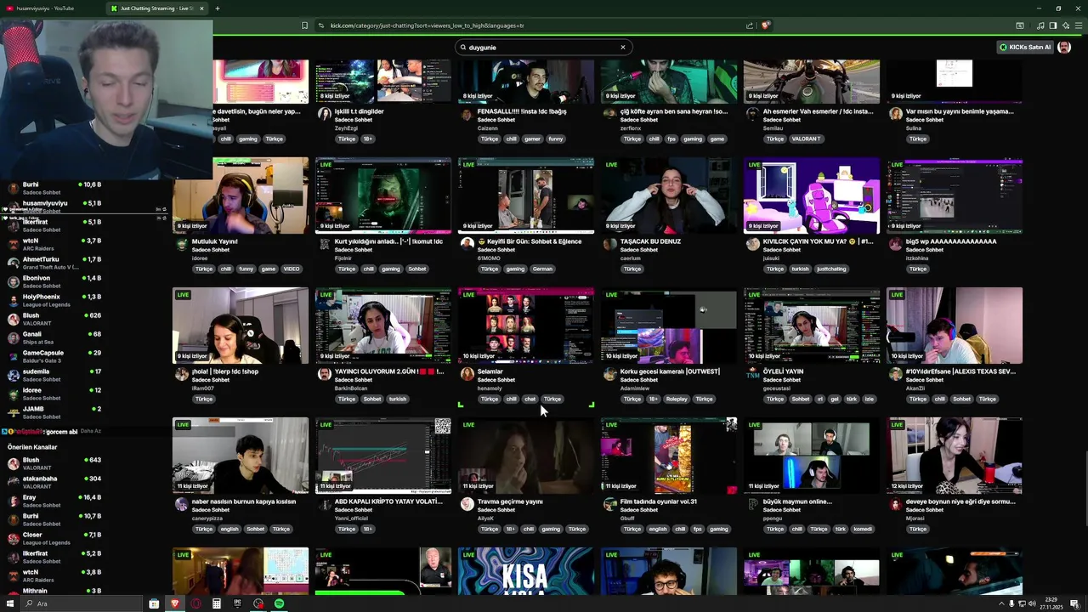Image resolution: width=1088 pixels, height=612 pixels.
Task: Open the Kick user profile avatar
Action: pyautogui.click(x=1064, y=48)
